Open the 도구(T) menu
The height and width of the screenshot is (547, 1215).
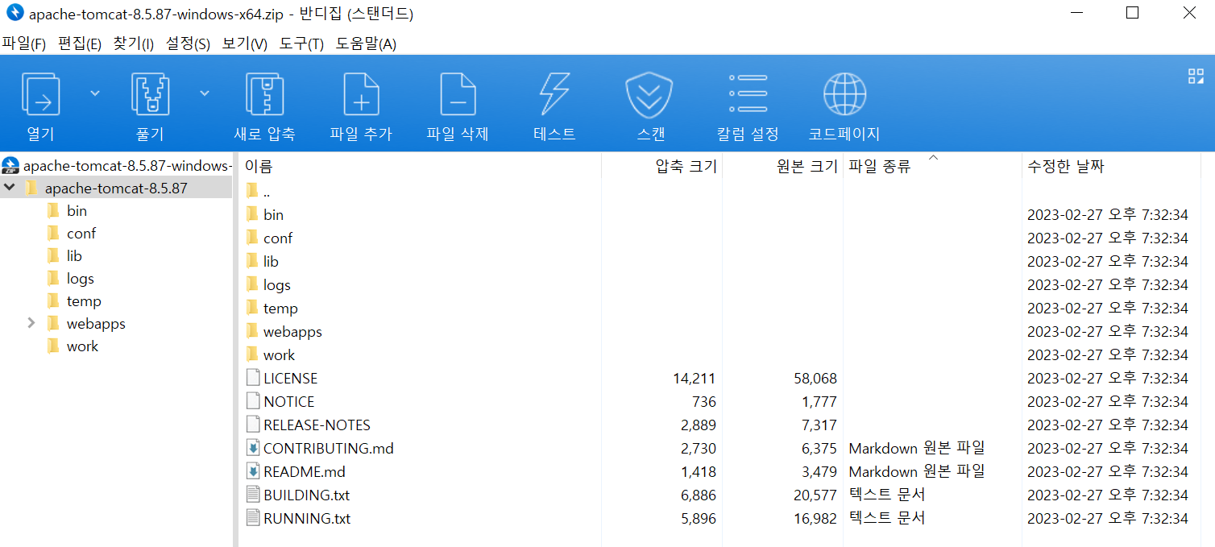coord(302,44)
